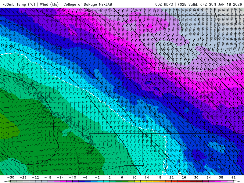Click "College of DuPage NEXLAB" header text
244x183 pixels.
coord(88,4)
